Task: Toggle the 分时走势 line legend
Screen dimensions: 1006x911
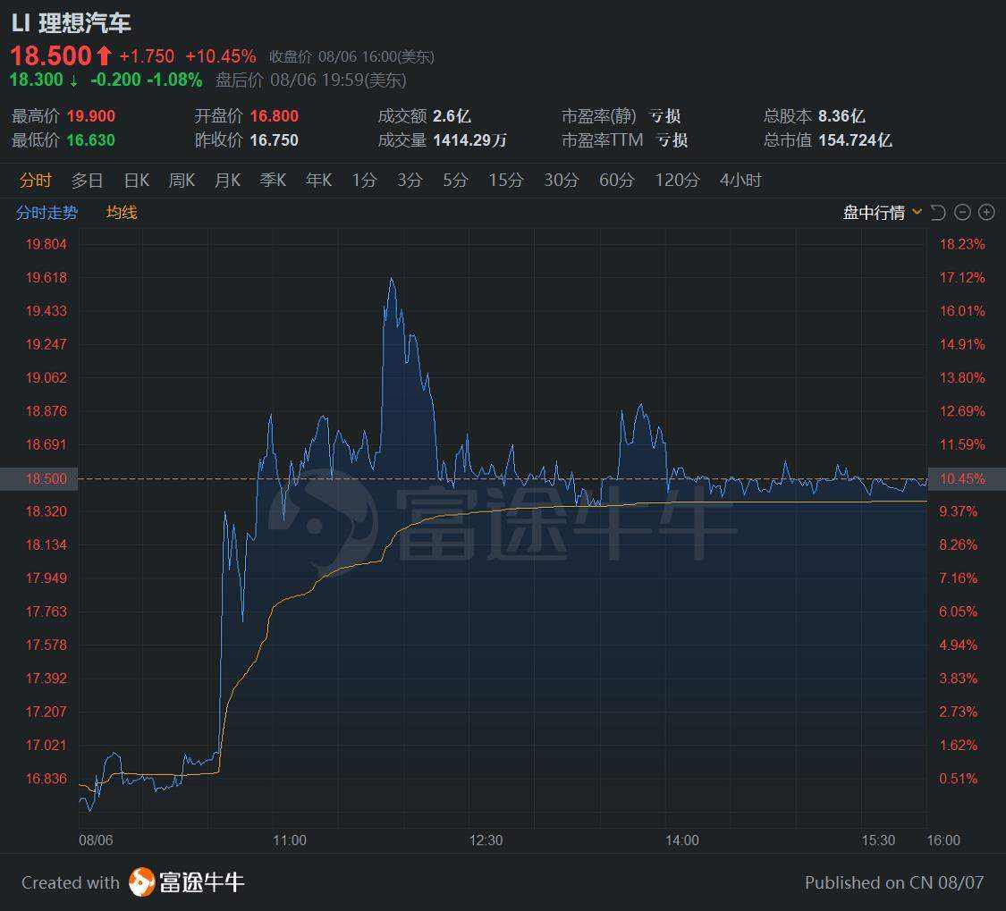Action: (46, 213)
